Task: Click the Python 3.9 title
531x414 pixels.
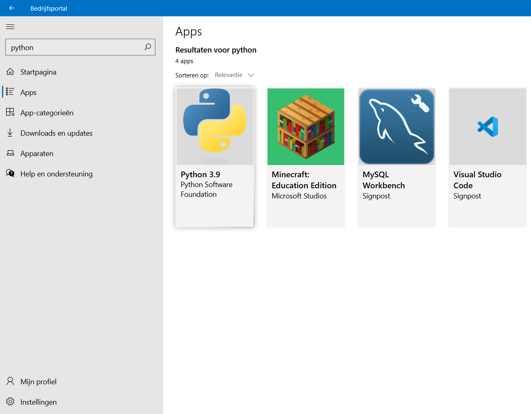Action: [200, 174]
